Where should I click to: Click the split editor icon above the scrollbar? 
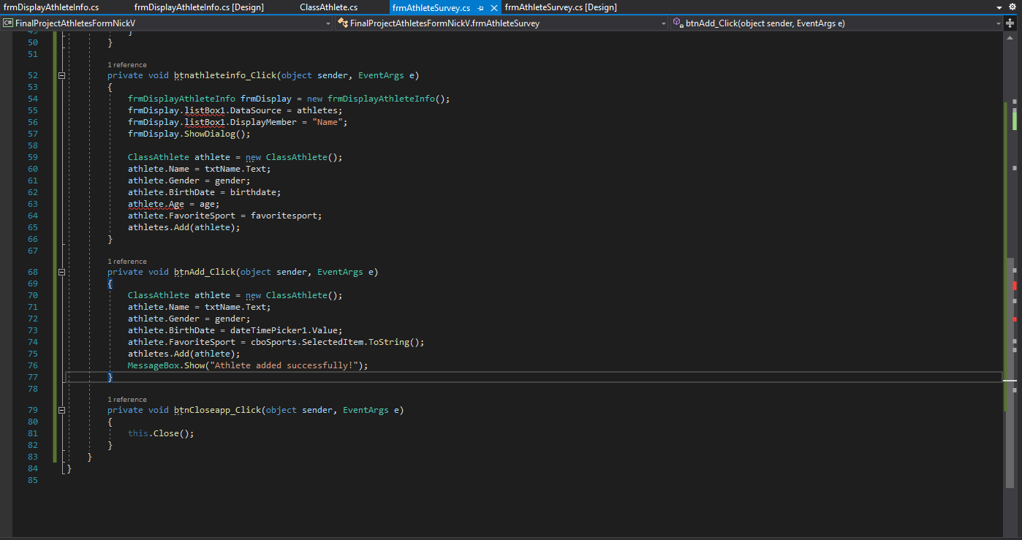[1010, 23]
